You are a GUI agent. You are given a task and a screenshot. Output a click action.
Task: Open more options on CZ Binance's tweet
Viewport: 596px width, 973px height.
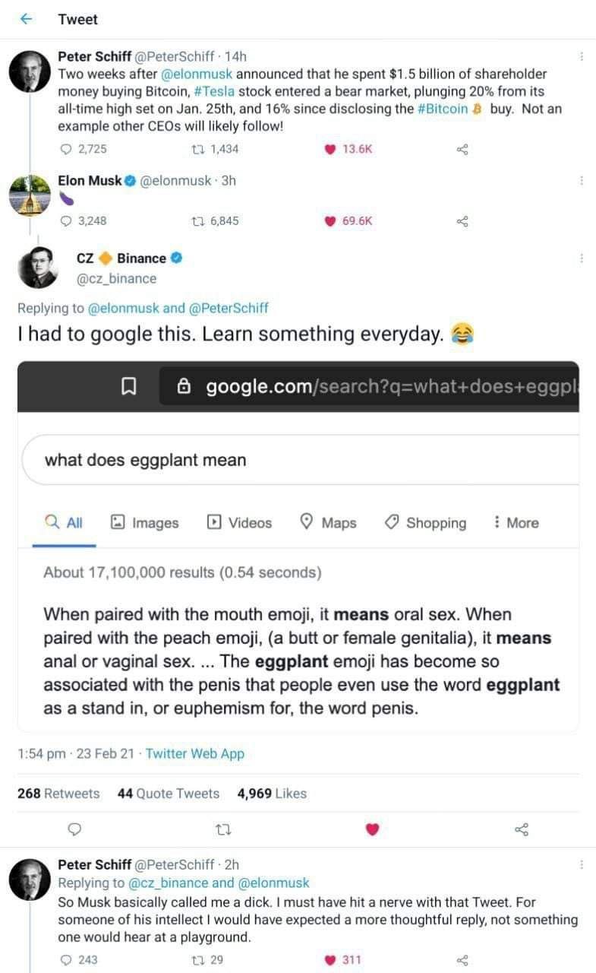pyautogui.click(x=582, y=258)
